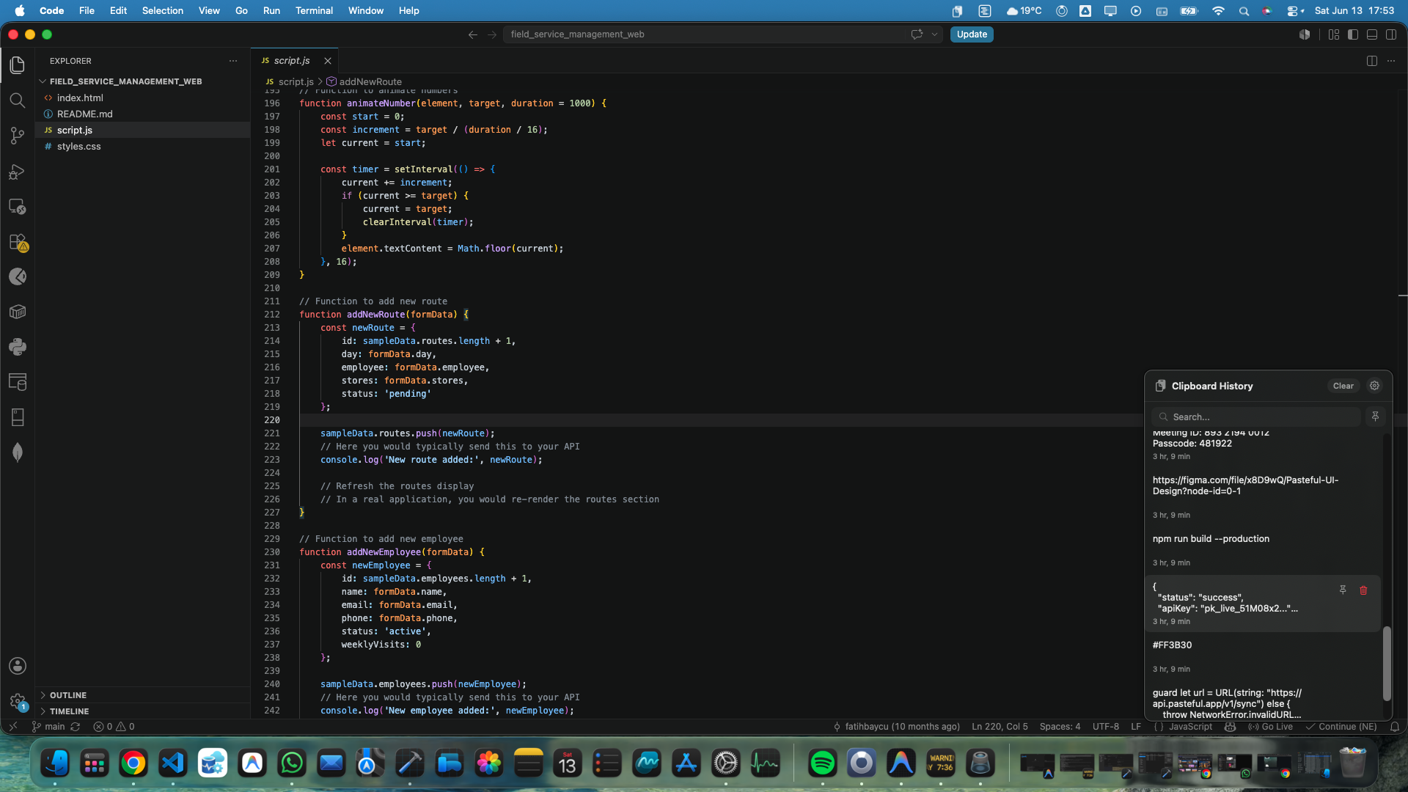The width and height of the screenshot is (1408, 792).
Task: Open the chat dropdown chevron in command center
Action: 934,34
